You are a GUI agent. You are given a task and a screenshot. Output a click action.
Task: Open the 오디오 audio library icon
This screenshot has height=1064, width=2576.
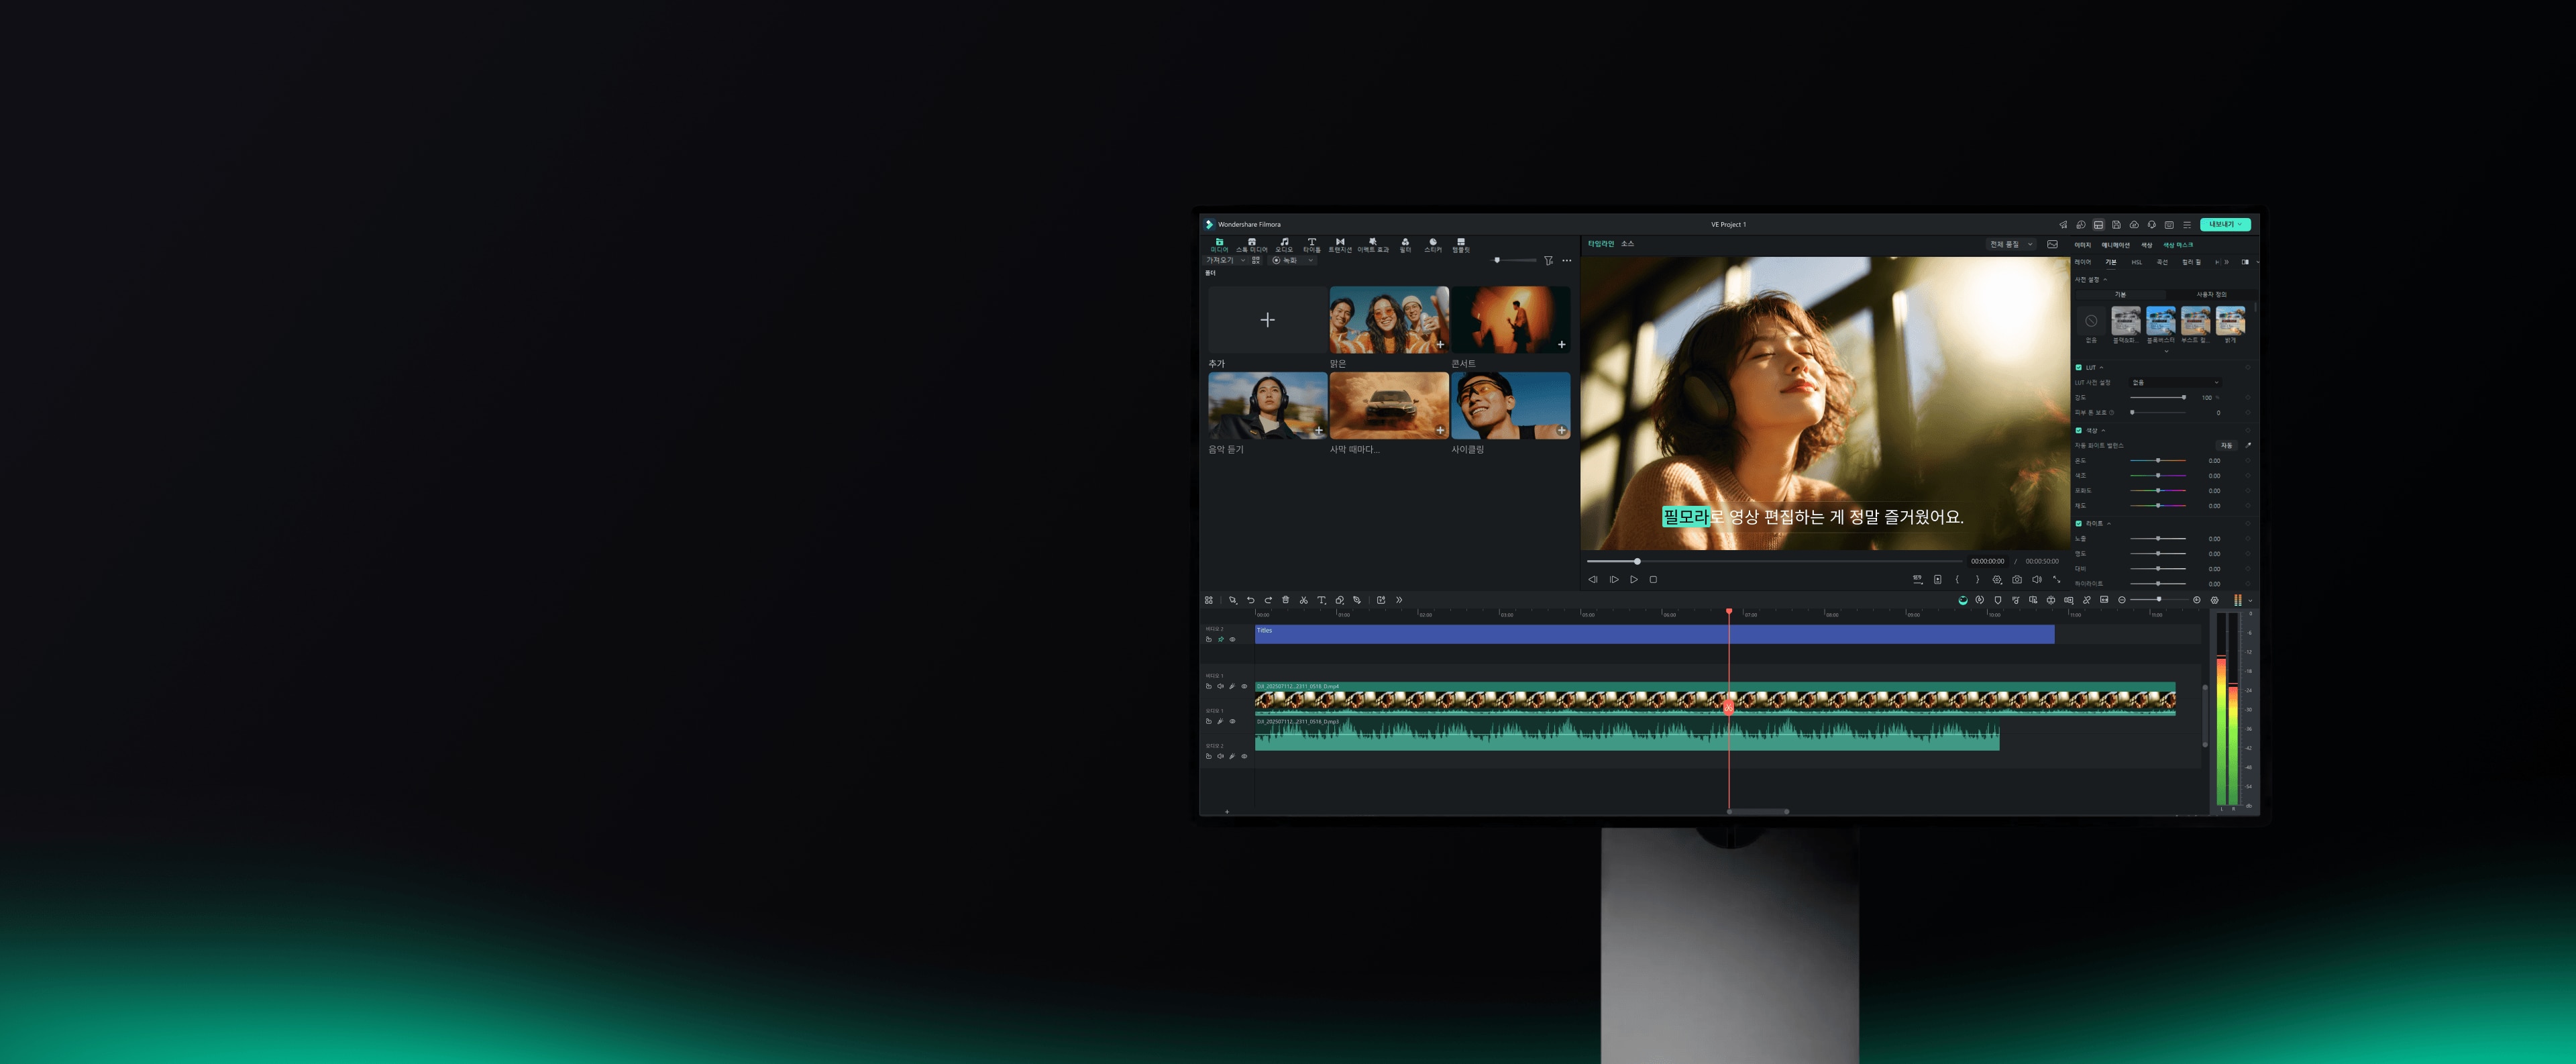point(1284,244)
